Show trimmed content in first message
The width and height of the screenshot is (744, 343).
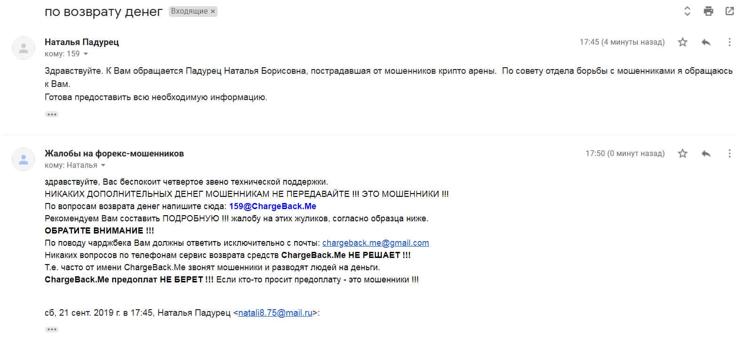(52, 114)
